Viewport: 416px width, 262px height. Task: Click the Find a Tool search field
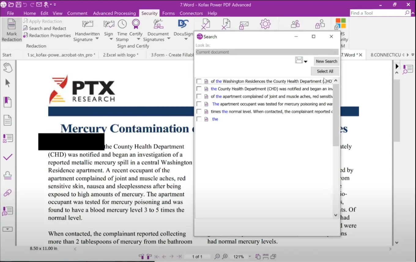pos(377,13)
